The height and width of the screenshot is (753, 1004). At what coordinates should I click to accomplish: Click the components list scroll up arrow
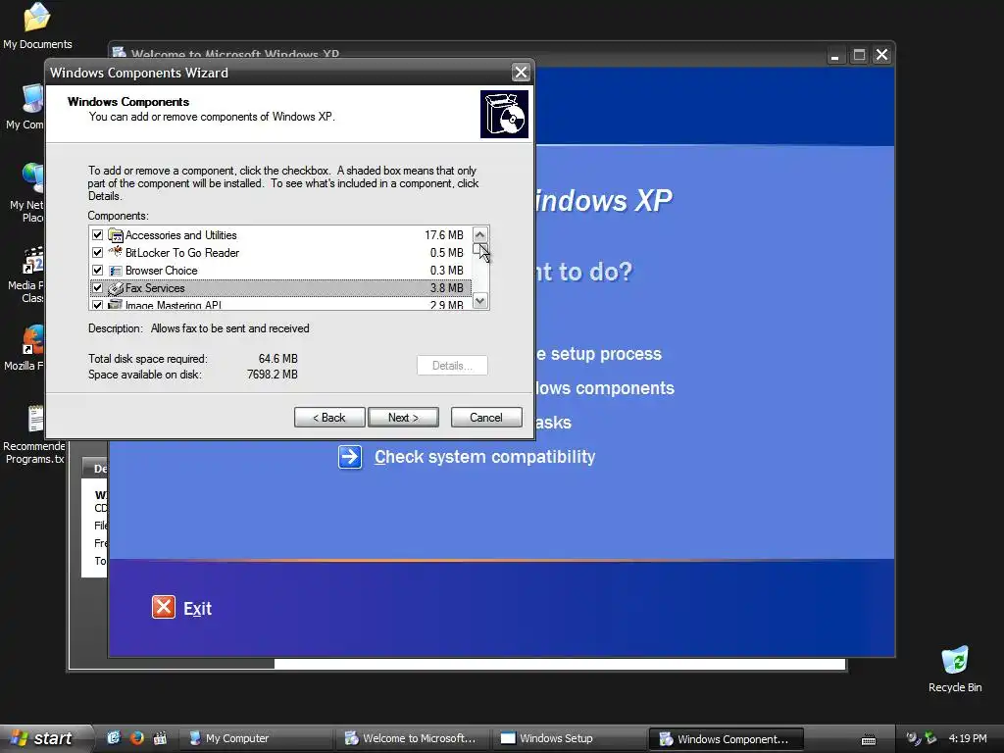click(x=479, y=234)
